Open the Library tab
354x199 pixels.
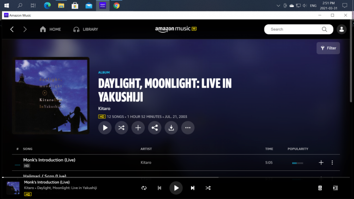pyautogui.click(x=86, y=29)
